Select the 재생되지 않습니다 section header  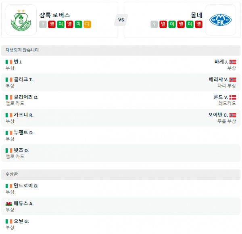point(22,50)
